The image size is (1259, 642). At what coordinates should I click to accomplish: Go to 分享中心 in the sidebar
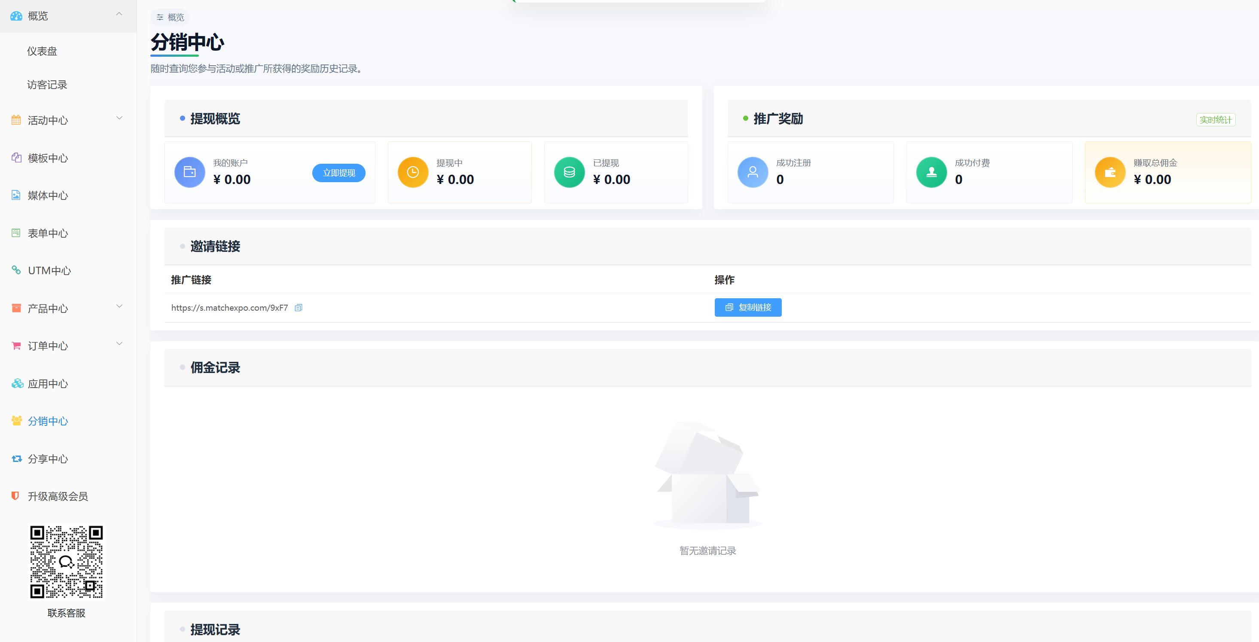point(47,459)
